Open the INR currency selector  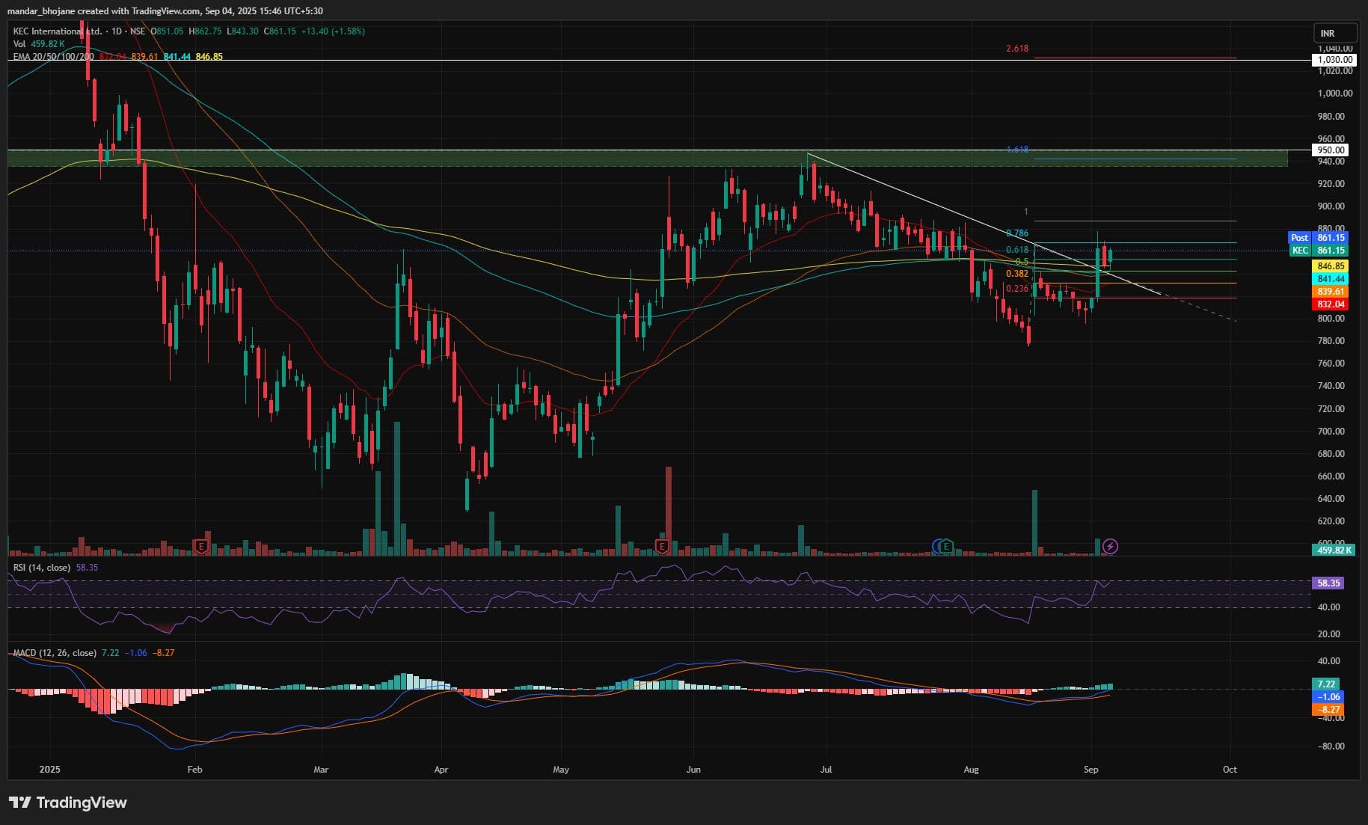(x=1334, y=34)
